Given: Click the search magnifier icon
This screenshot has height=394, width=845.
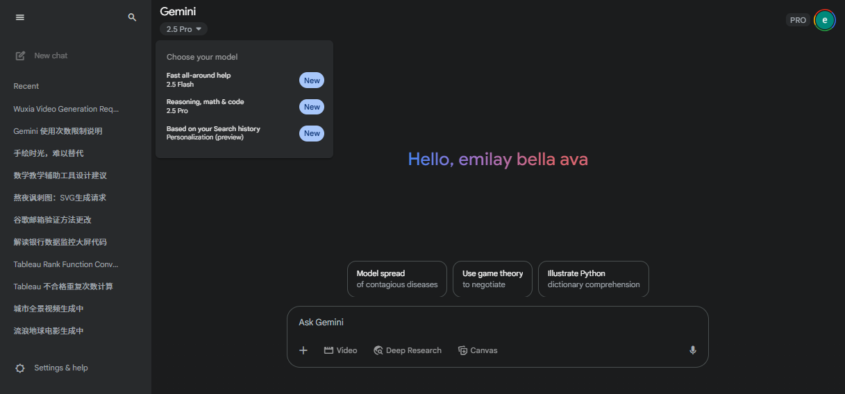Looking at the screenshot, I should (x=132, y=17).
